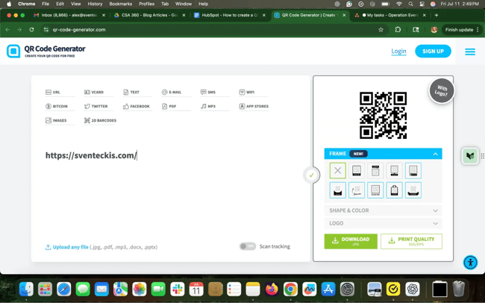Switch to the HubSpot tab
This screenshot has height=303, width=485.
click(230, 15)
